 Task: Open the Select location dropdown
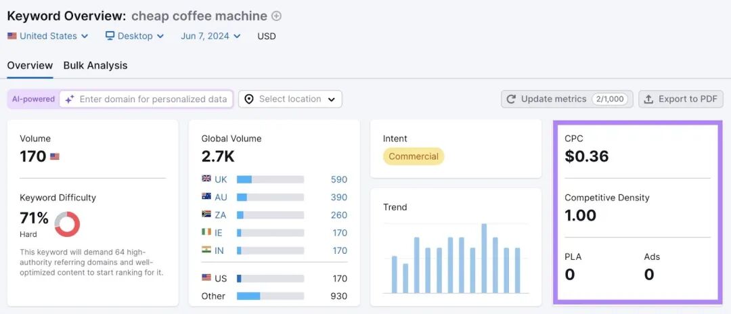coord(290,99)
